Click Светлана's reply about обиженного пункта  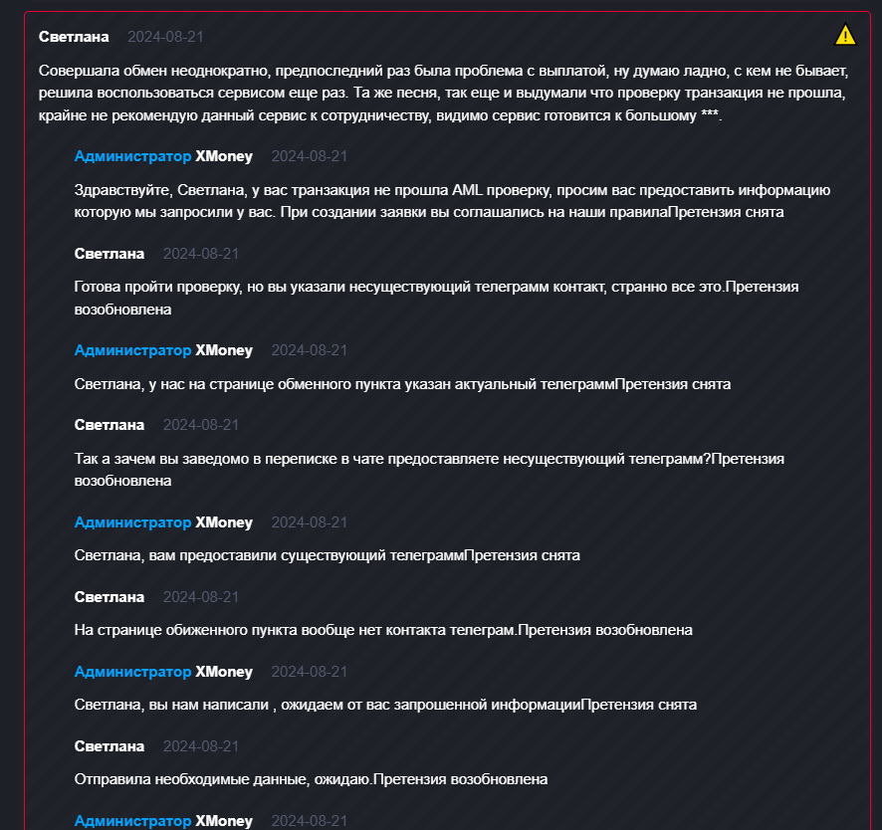pos(383,630)
